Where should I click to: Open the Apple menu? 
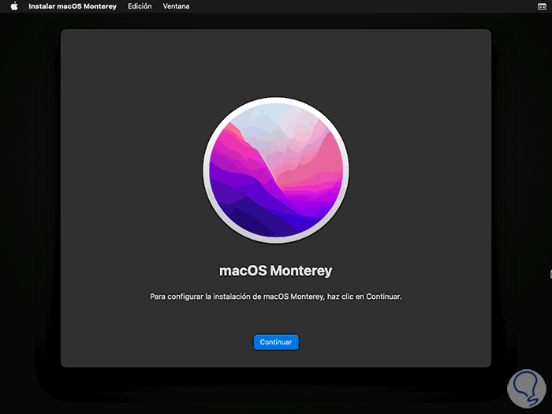14,6
